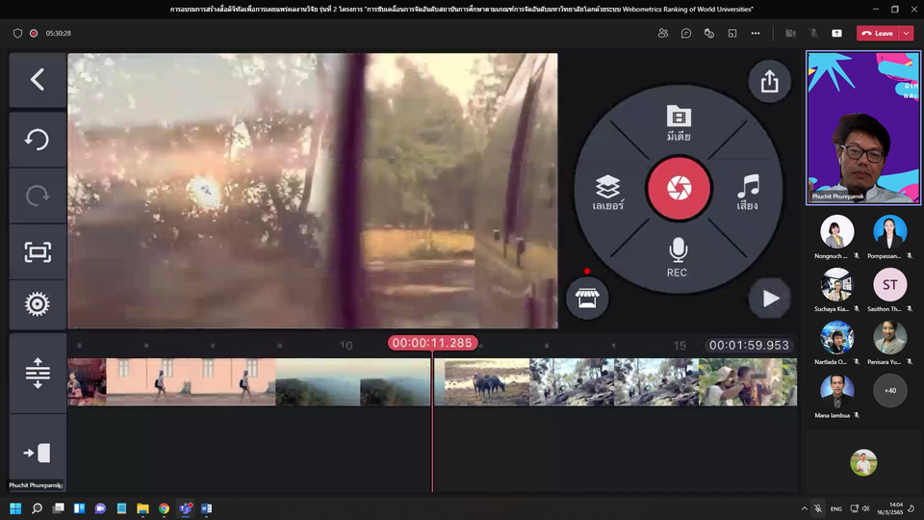Expand the timeline track height
Screen dimensions: 924x520
(x=38, y=373)
